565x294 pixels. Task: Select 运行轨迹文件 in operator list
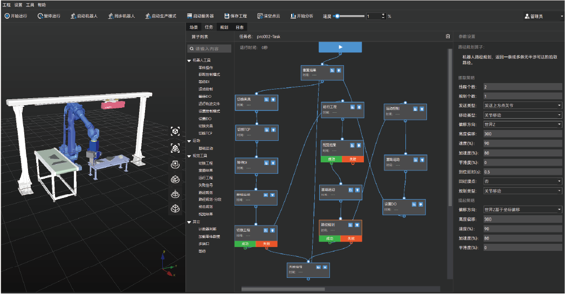[x=209, y=104]
